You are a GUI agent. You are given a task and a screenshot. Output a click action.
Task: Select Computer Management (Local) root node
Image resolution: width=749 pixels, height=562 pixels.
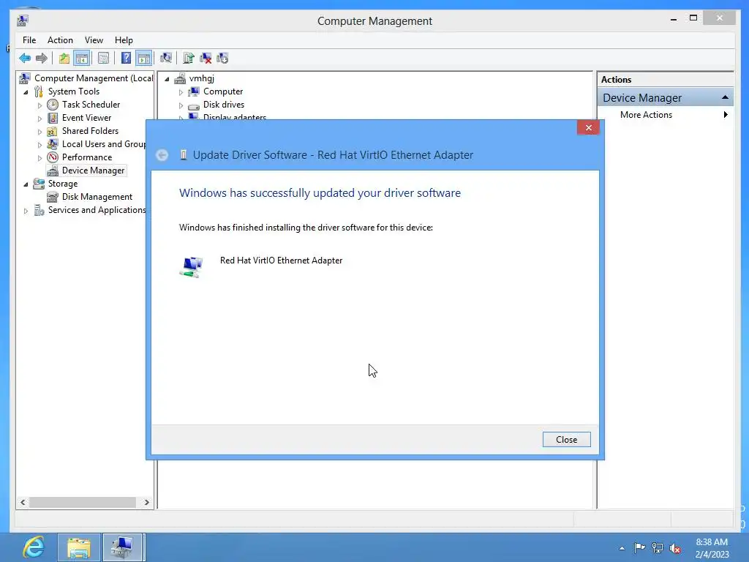click(94, 78)
